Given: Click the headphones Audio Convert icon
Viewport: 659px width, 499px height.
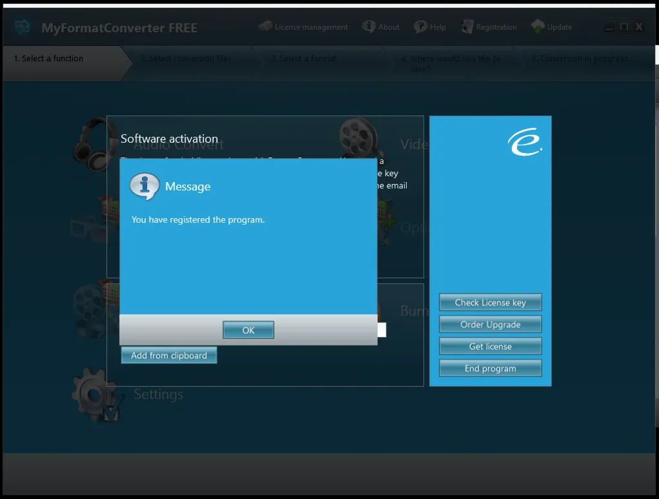Looking at the screenshot, I should click(95, 145).
